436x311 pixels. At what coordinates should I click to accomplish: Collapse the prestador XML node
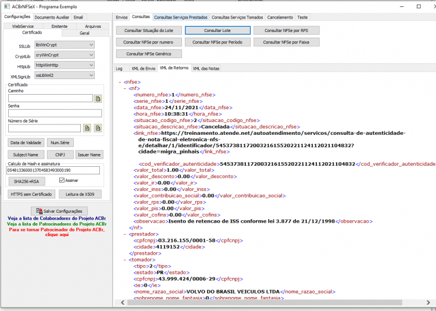click(x=125, y=234)
